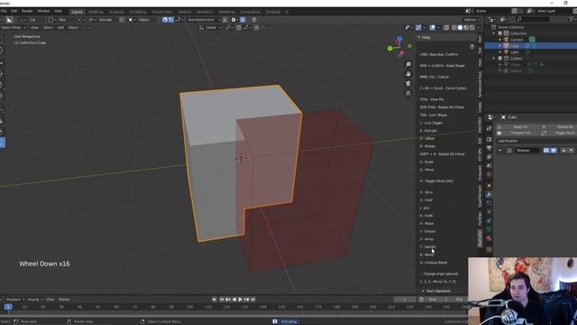
Task: Select the Cube row in outliner
Action: (531, 46)
